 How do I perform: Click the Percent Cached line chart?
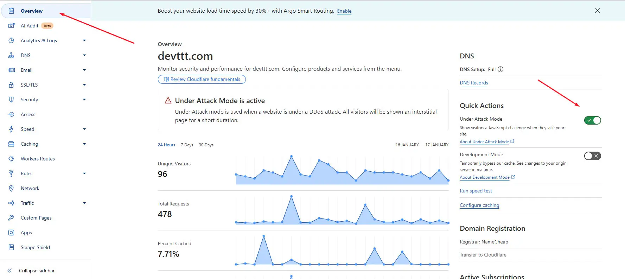342,250
